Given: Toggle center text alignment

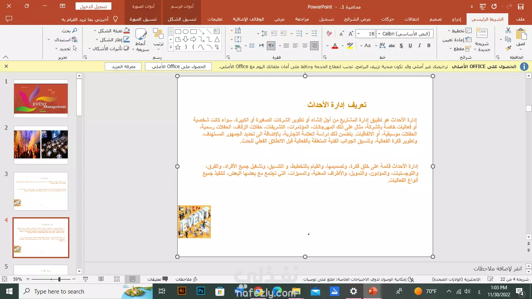Looking at the screenshot, I should 305,46.
